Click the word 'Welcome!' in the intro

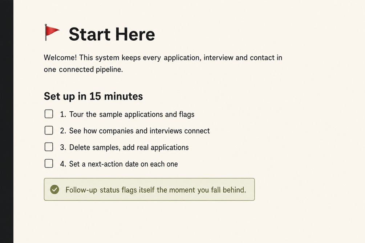[x=60, y=57]
